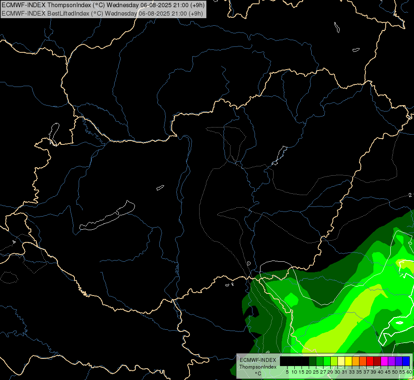Viewport: 414px width, 380px height.
Task: Click the legend title ThompsonIndex
Action: (x=258, y=367)
